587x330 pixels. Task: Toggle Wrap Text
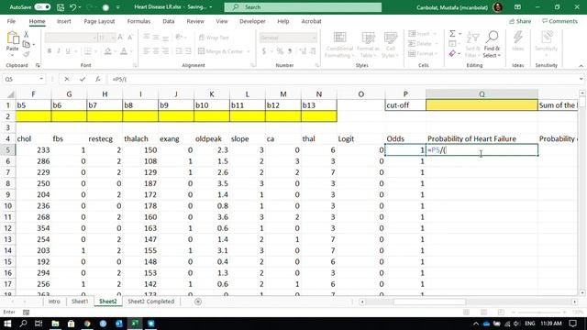(214, 38)
